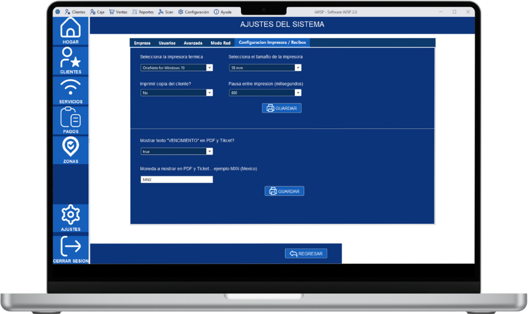Viewport: 528px width, 314px height.
Task: Expand the Mostrar texto VENCIMIENTO dropdown
Action: [209, 152]
